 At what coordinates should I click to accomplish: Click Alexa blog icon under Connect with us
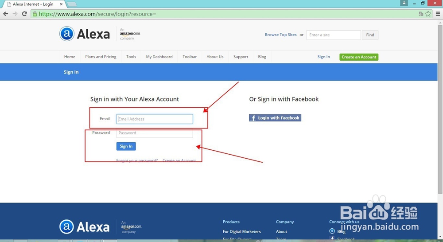332,231
